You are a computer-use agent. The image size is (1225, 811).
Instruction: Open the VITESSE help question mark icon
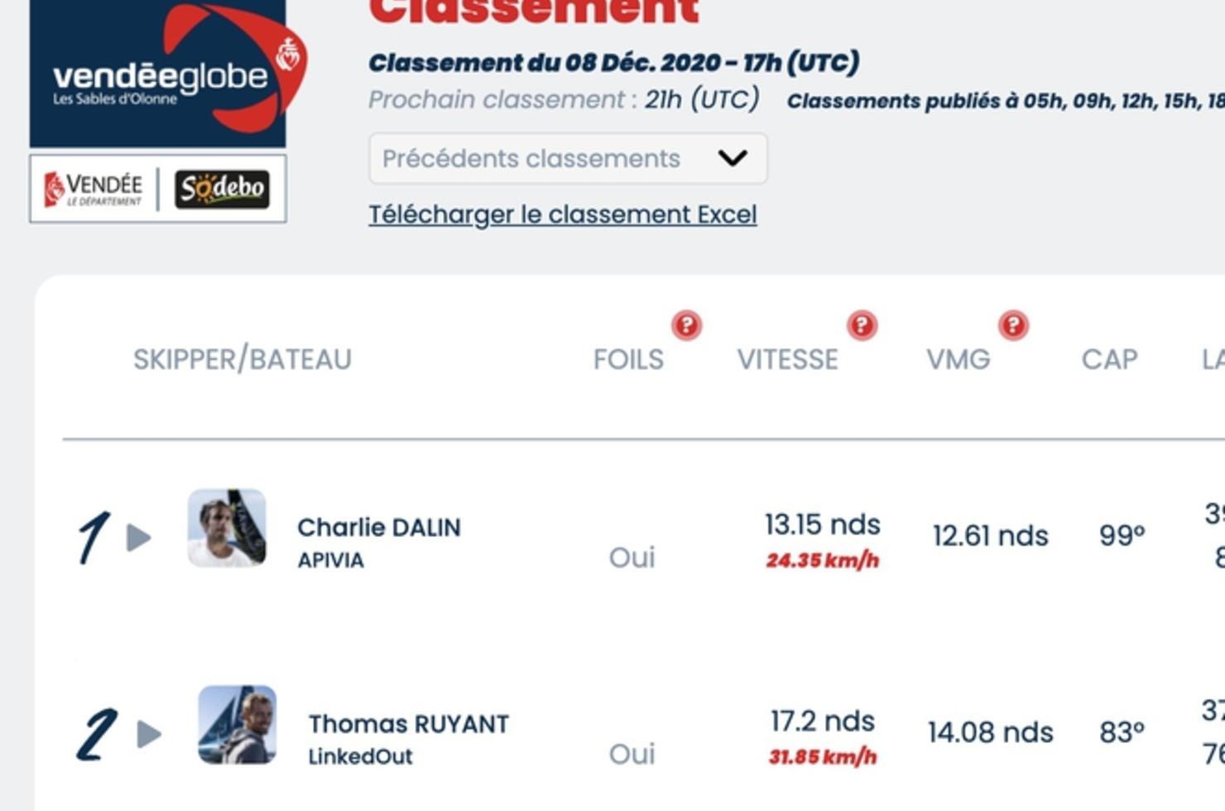click(x=862, y=325)
